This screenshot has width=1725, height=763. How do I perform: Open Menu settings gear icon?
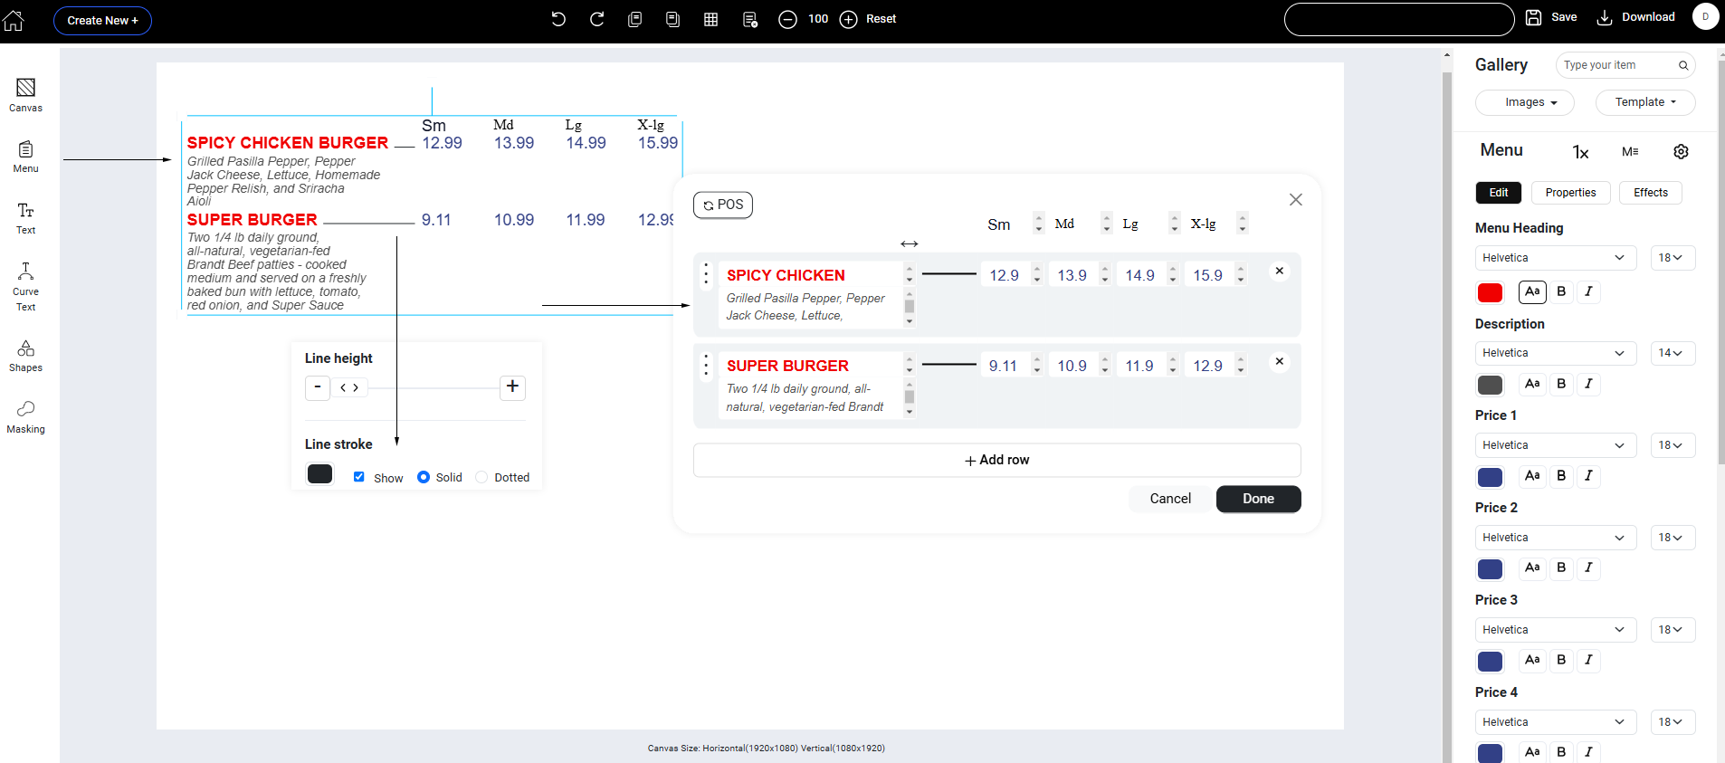coord(1681,152)
